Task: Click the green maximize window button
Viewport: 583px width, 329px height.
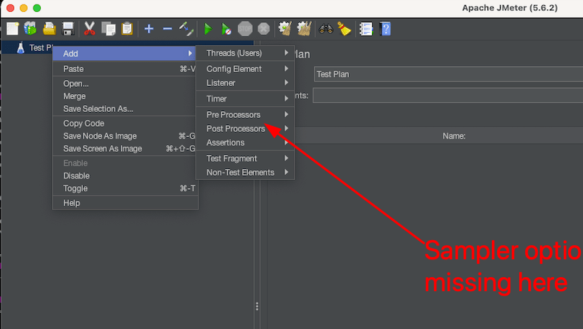Action: coord(37,8)
